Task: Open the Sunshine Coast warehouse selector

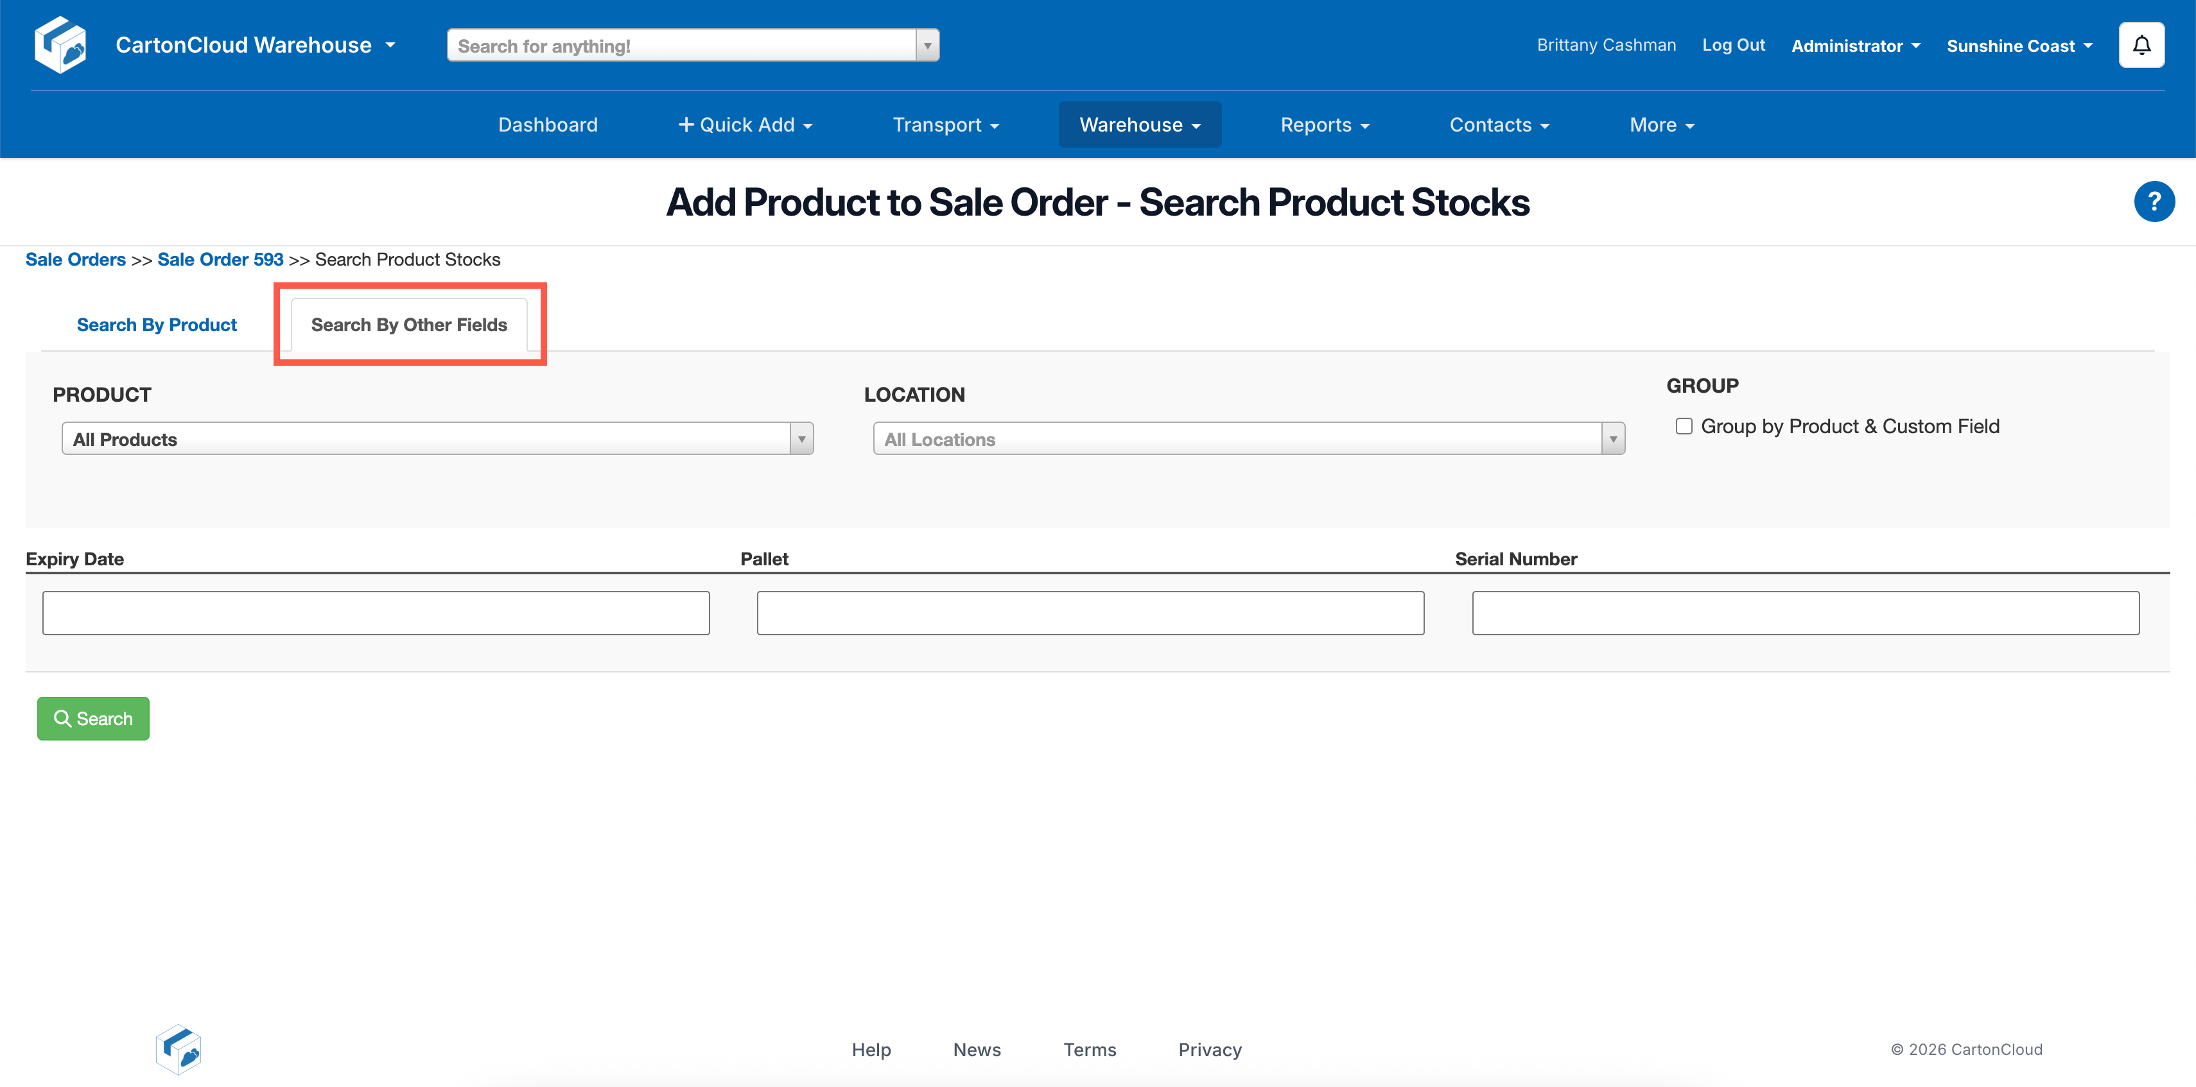Action: pos(2019,46)
